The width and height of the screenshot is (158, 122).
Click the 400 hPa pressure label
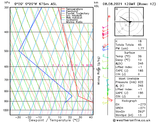point(7,32)
